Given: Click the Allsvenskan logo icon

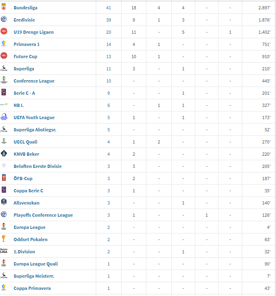Looking at the screenshot, I should [4, 202].
